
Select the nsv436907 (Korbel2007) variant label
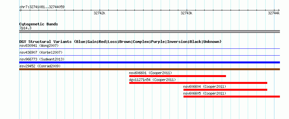41,52
